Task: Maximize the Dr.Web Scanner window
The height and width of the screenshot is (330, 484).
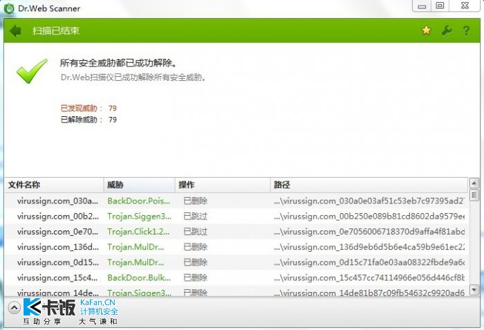Action: click(440, 6)
